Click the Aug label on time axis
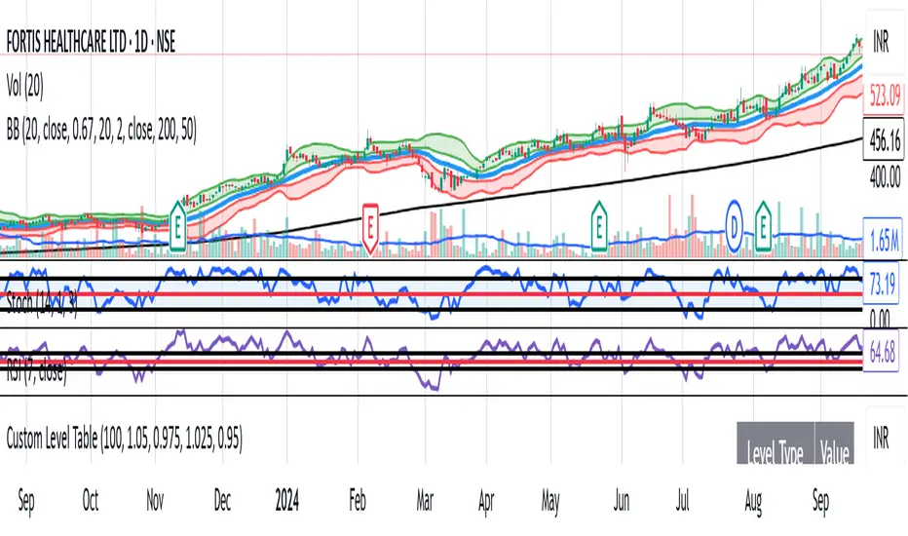Screen dimensions: 908x536 point(753,501)
